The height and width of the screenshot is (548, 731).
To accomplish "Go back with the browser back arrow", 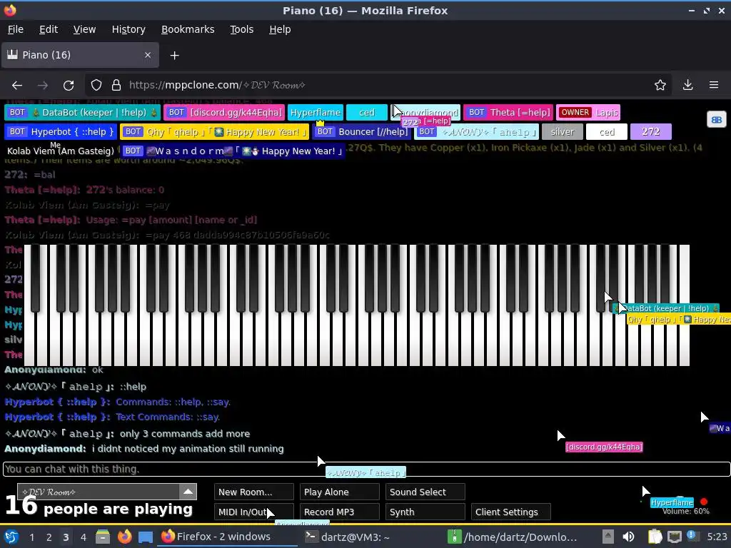I will 17,86.
